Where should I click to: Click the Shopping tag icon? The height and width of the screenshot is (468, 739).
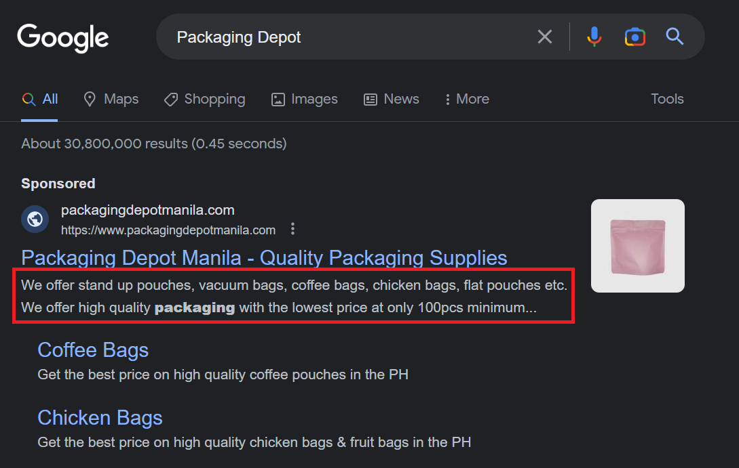tap(170, 100)
